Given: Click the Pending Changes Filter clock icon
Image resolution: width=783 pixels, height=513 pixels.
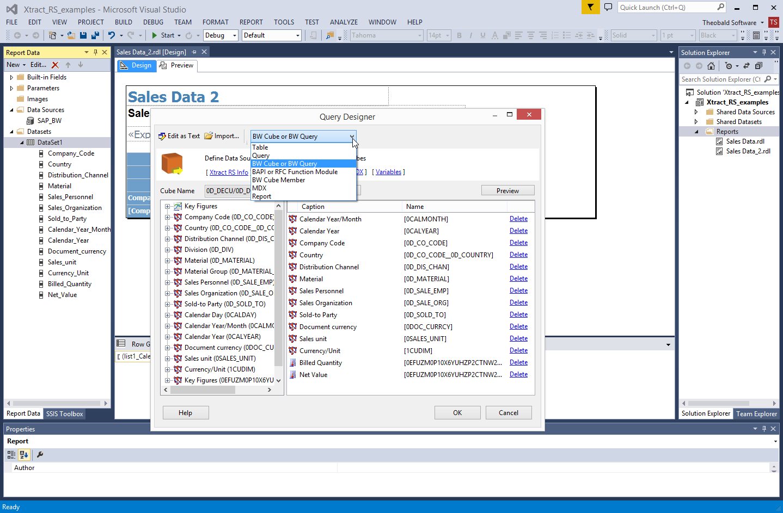Looking at the screenshot, I should coord(729,66).
